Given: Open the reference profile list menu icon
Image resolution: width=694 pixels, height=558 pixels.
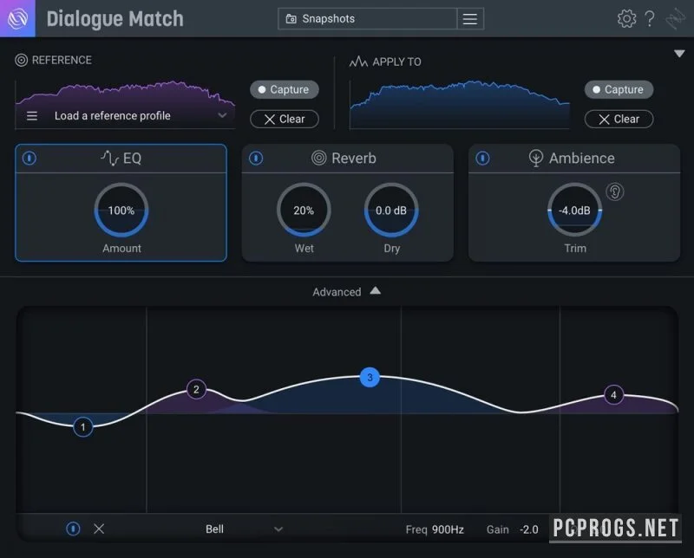Looking at the screenshot, I should coord(32,116).
